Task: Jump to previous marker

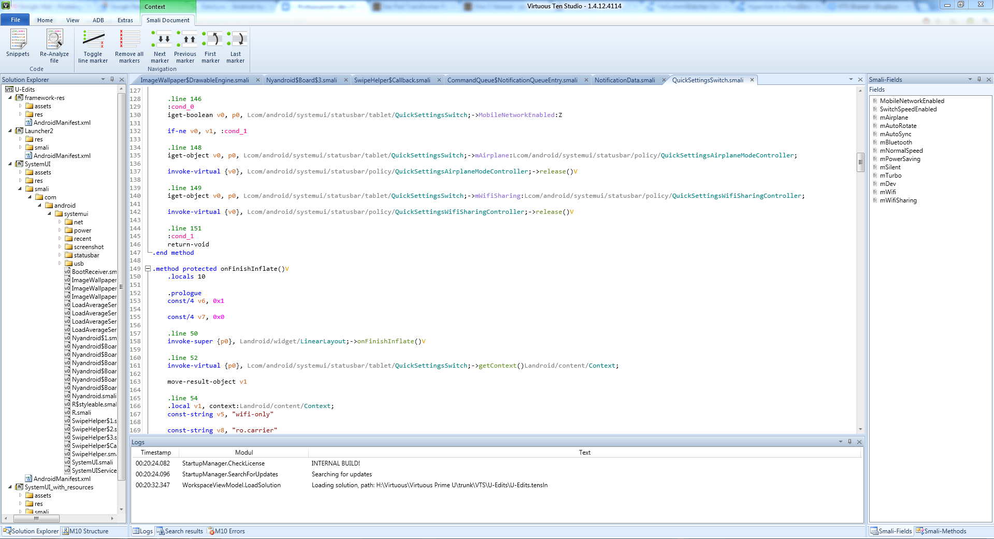Action: pos(185,46)
